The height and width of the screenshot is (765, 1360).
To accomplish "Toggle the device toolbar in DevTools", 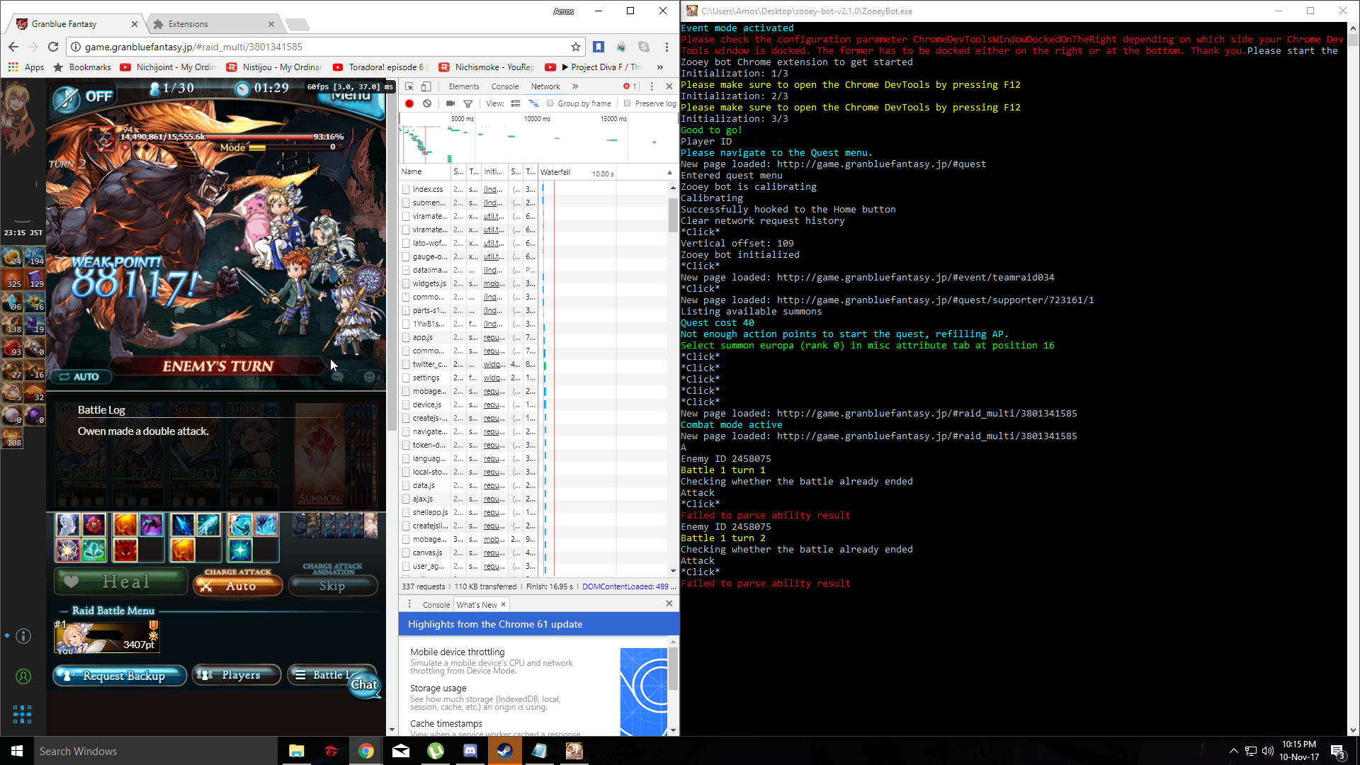I will pos(426,86).
